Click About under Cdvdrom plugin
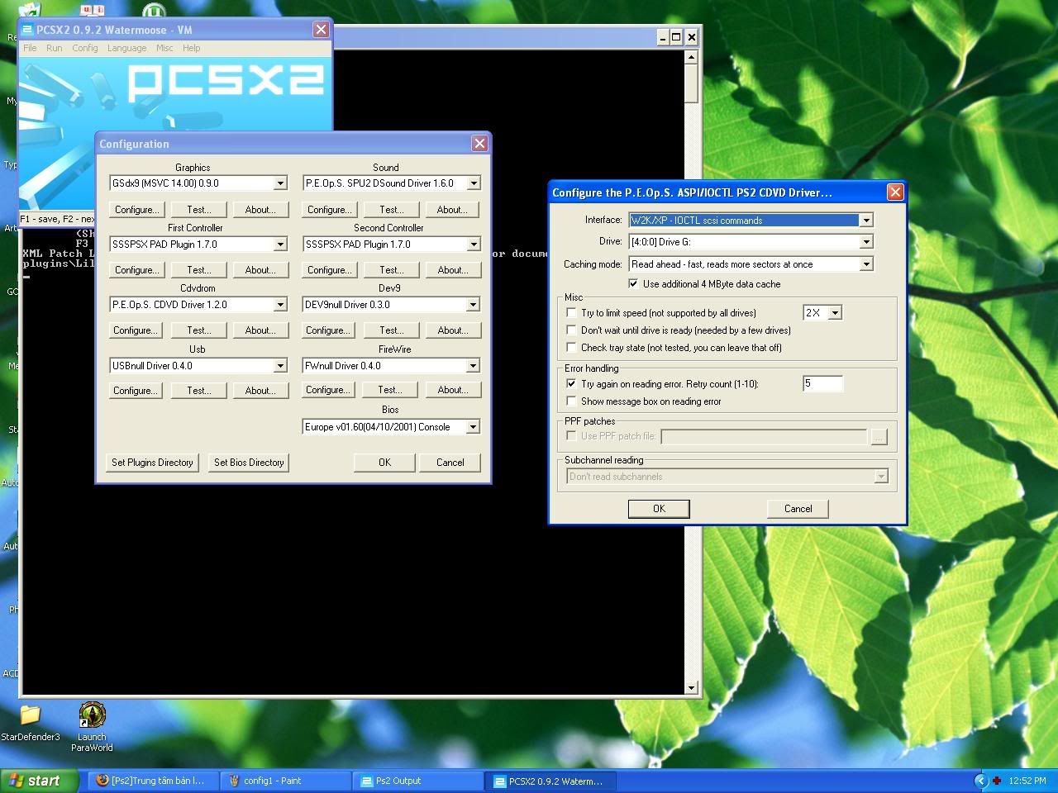The image size is (1058, 793). pos(260,330)
